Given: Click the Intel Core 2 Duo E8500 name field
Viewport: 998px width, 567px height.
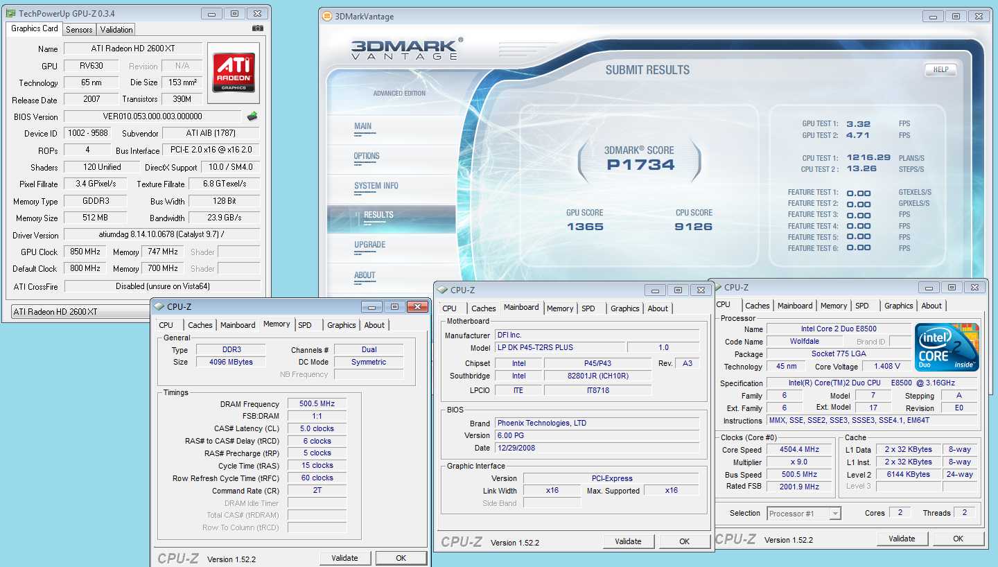Looking at the screenshot, I should 838,329.
